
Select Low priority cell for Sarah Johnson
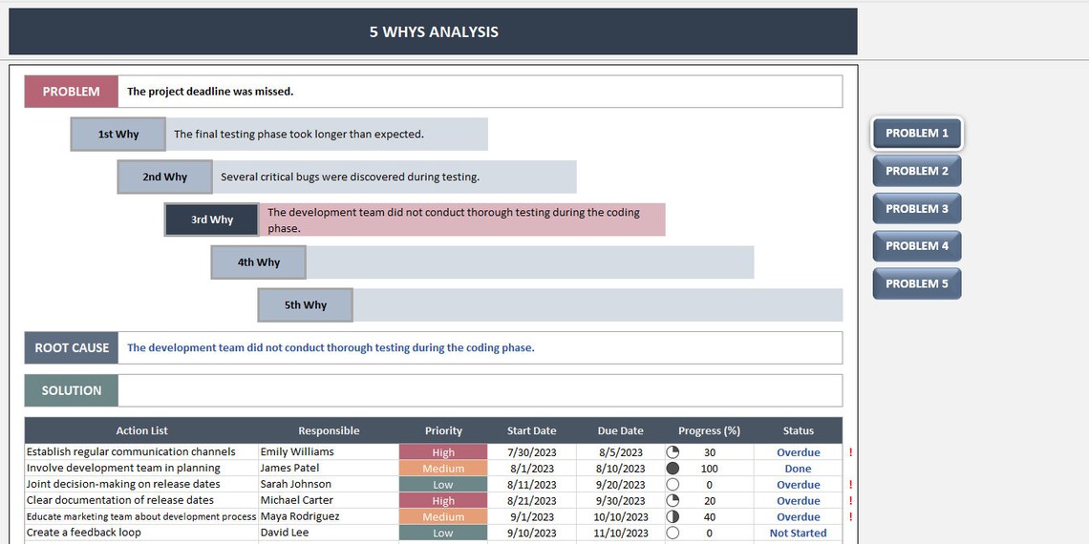point(443,484)
